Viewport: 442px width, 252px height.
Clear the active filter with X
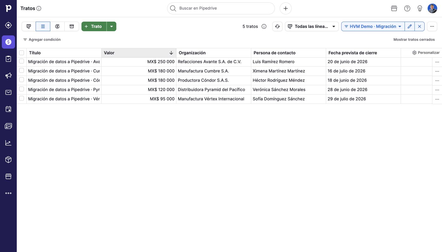(420, 26)
